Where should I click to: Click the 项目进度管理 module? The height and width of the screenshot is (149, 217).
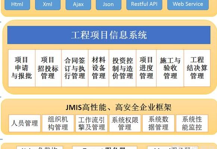click(146, 68)
